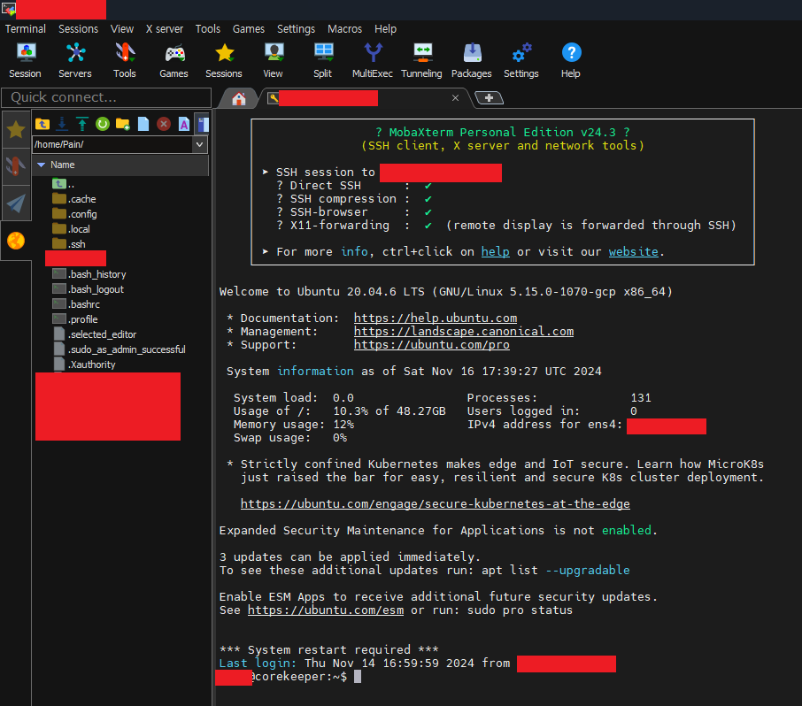Click the Sessions star toolbar icon
The width and height of the screenshot is (802, 706).
tap(224, 60)
